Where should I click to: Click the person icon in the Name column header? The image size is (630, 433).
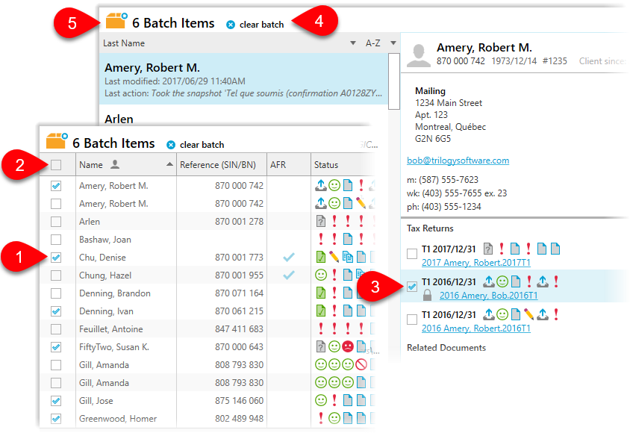[115, 164]
